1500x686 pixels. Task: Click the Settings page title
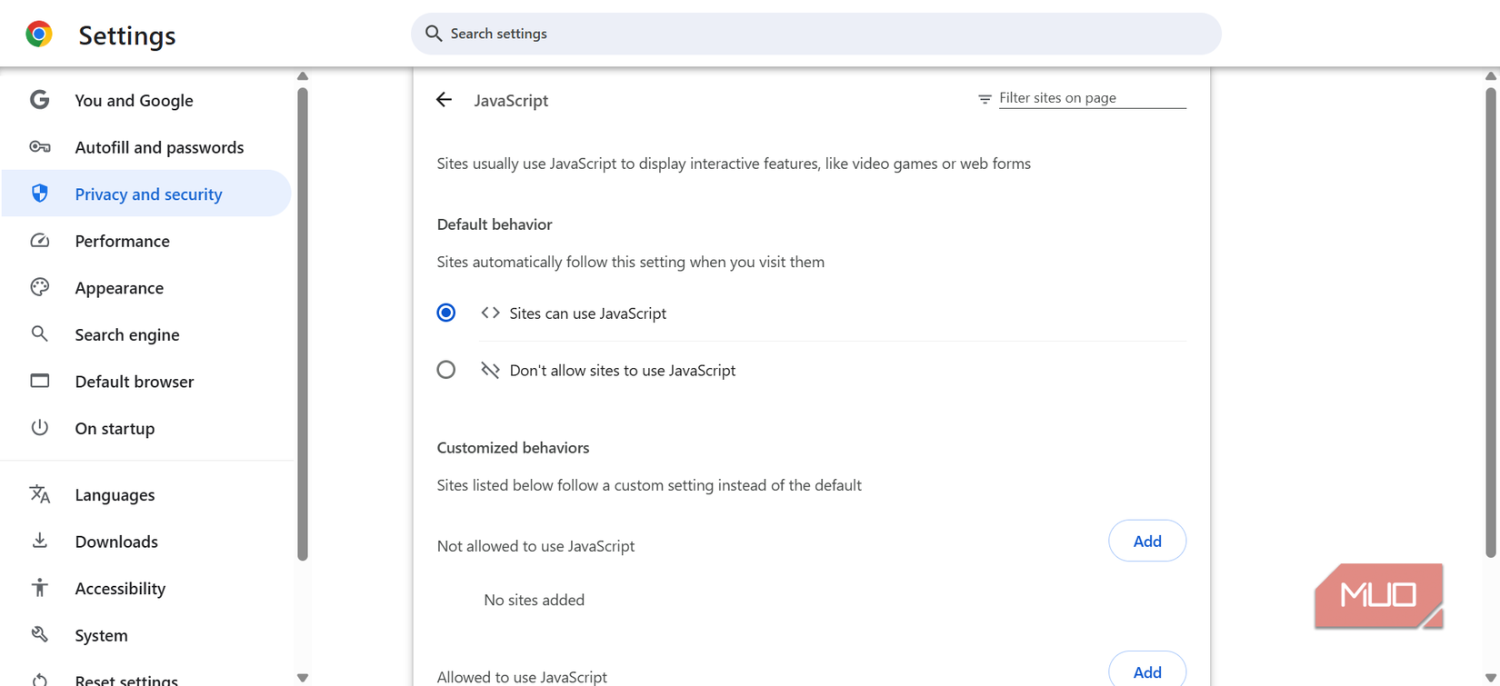point(127,35)
